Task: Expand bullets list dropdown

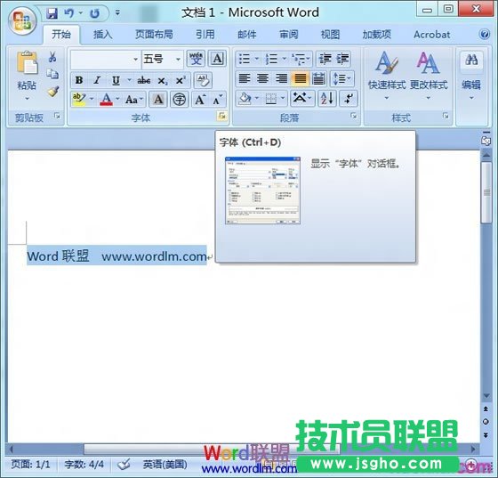Action: [257, 59]
